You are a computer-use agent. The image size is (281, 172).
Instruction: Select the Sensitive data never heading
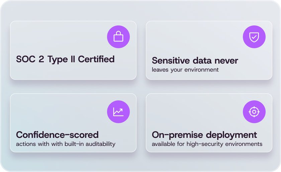point(195,61)
